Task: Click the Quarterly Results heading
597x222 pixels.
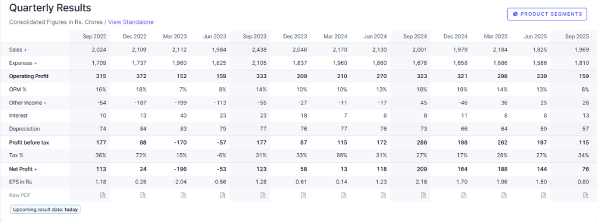Action: pyautogui.click(x=50, y=8)
